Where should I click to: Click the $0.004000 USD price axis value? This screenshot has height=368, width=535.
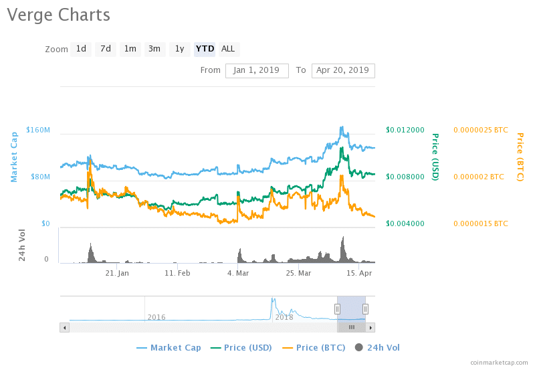click(x=405, y=223)
